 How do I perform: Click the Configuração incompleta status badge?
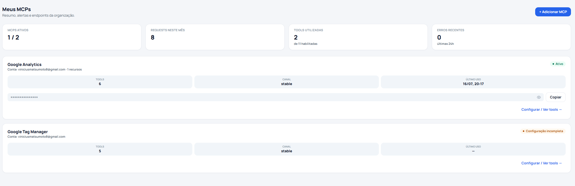coord(543,131)
